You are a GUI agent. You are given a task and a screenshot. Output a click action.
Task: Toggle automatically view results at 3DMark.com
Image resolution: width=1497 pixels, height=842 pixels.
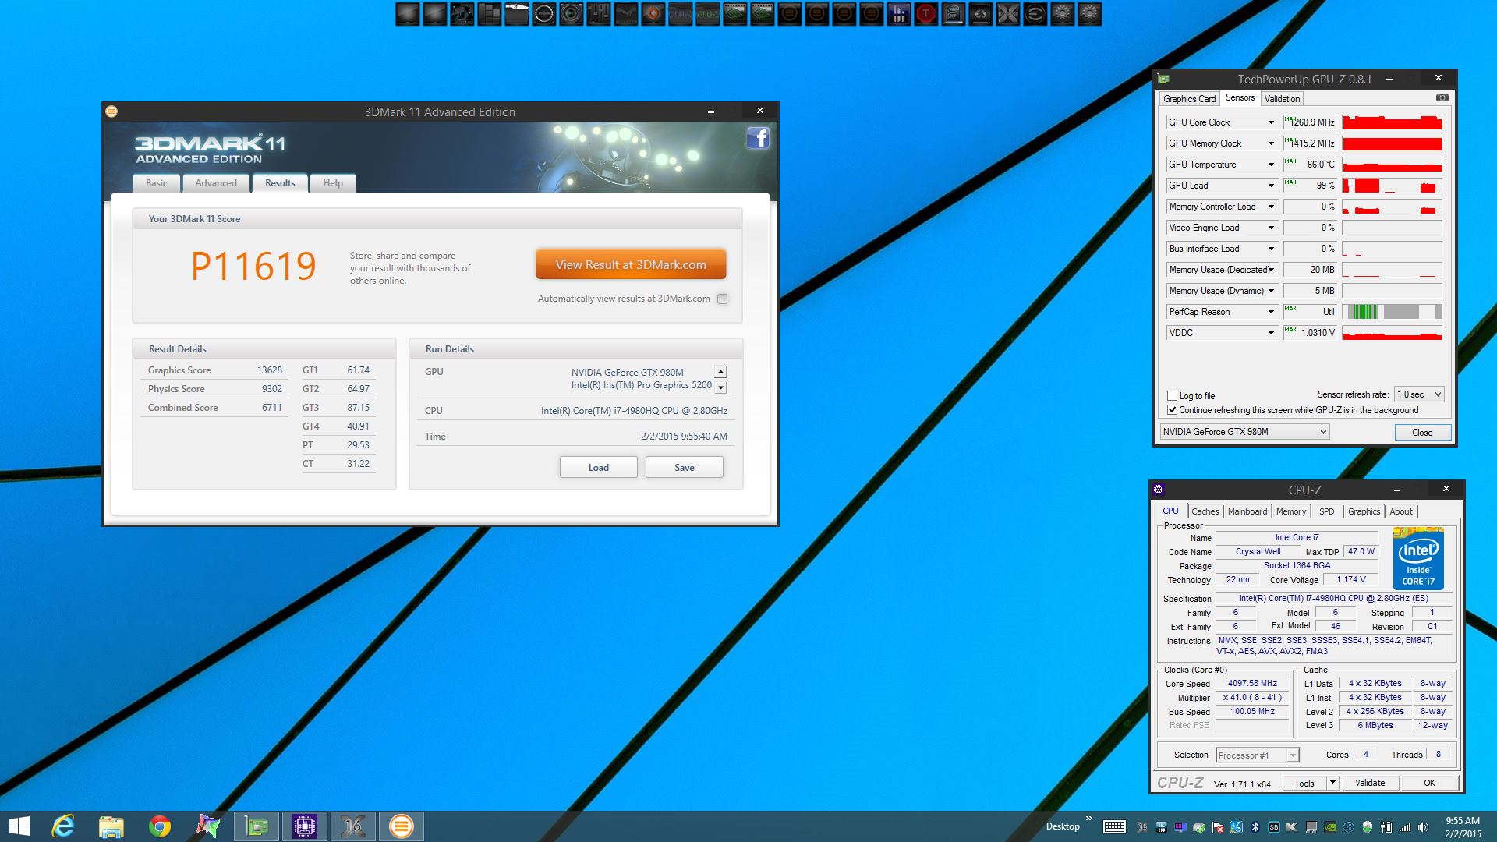(723, 299)
